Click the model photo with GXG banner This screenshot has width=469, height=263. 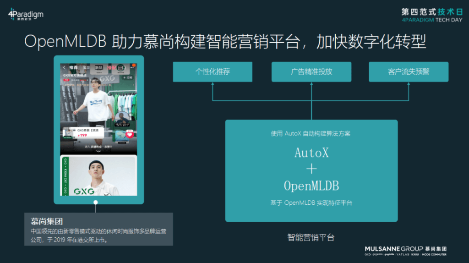[x=99, y=175]
